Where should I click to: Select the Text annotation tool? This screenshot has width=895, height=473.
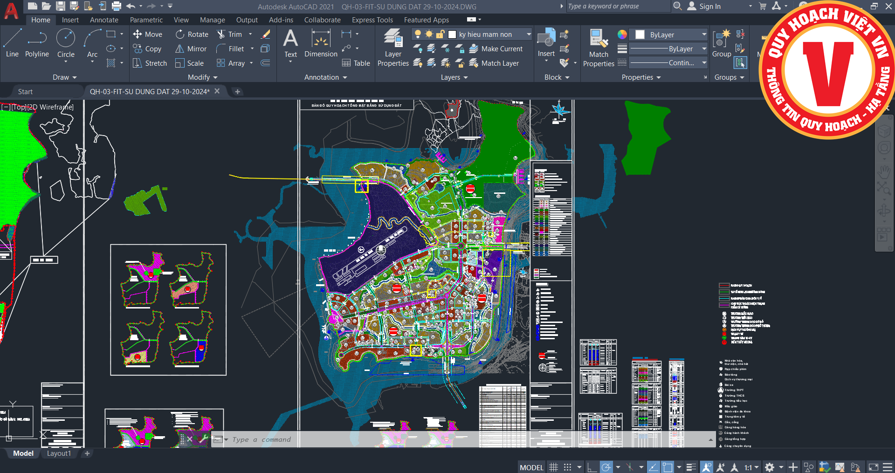click(x=290, y=43)
